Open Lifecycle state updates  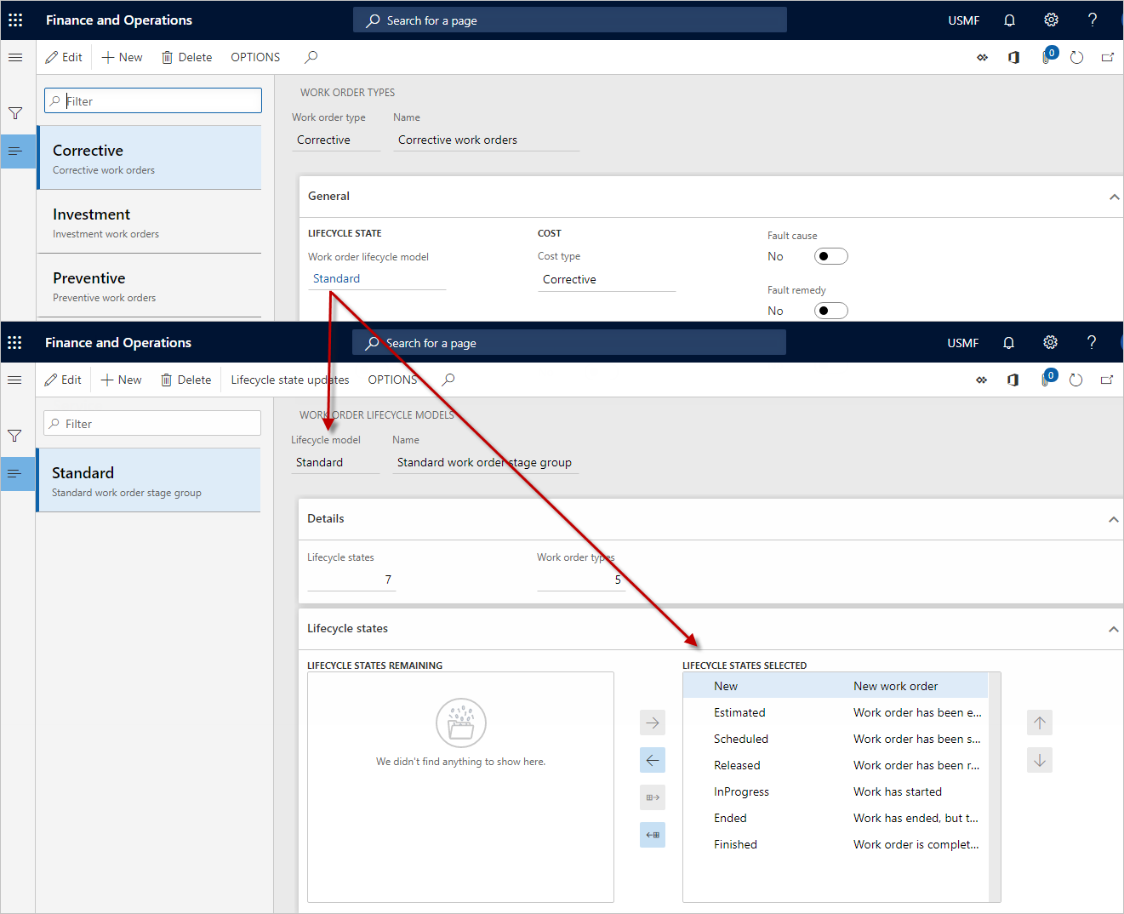[289, 380]
